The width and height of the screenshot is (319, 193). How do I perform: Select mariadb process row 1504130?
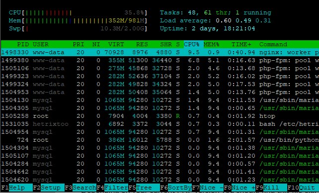(160, 100)
